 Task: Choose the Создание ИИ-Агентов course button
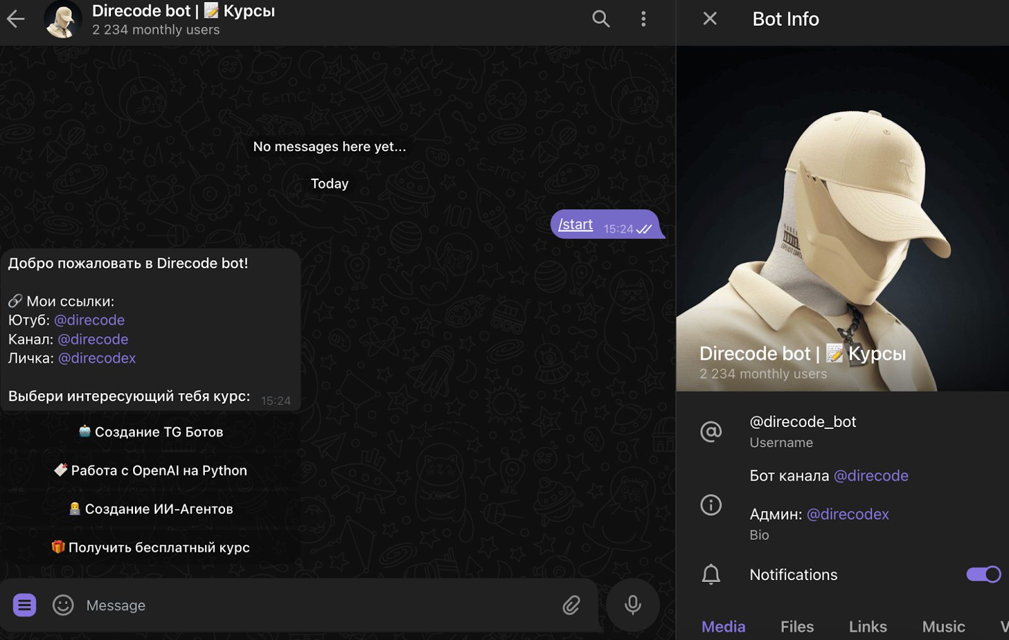click(x=151, y=509)
